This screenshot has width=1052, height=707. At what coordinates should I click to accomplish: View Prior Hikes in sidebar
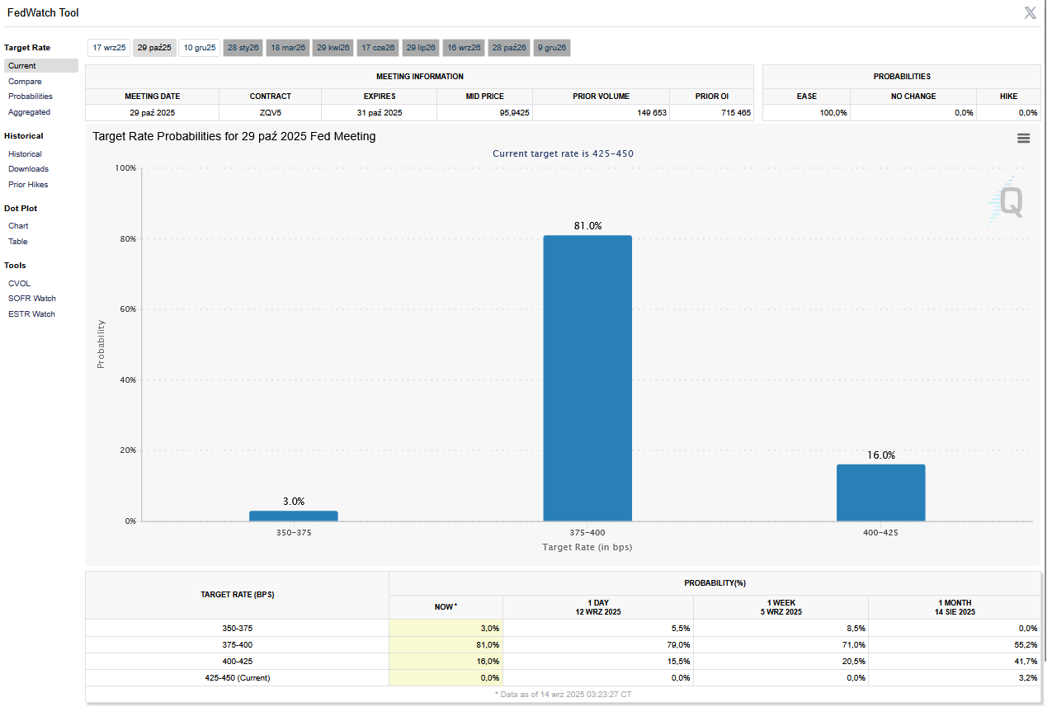pos(28,185)
